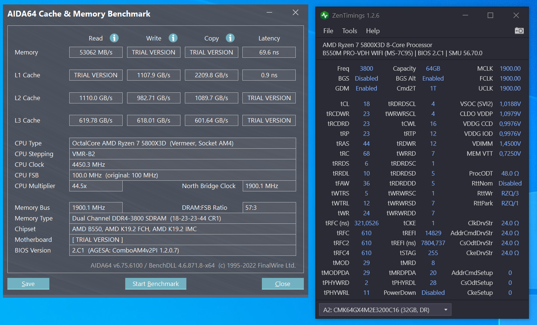Image resolution: width=537 pixels, height=325 pixels.
Task: Click the BIOS Version 2.C1 AGESA field
Action: coord(183,250)
